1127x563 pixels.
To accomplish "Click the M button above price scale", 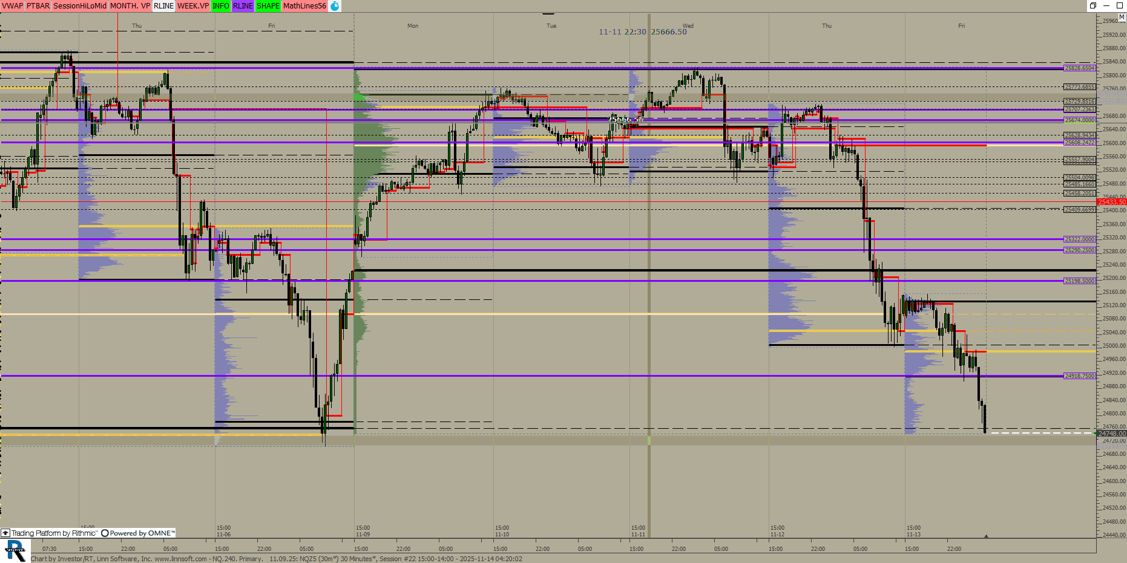I will [1122, 17].
